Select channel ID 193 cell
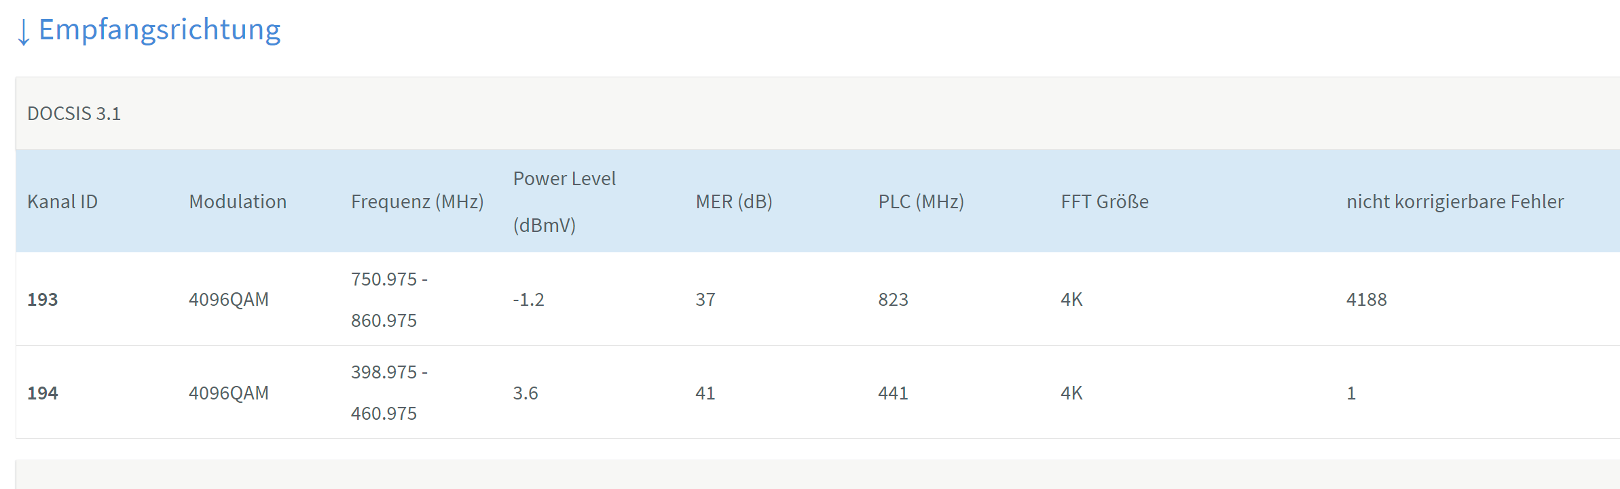Screen dimensions: 1620x489 [x=43, y=299]
